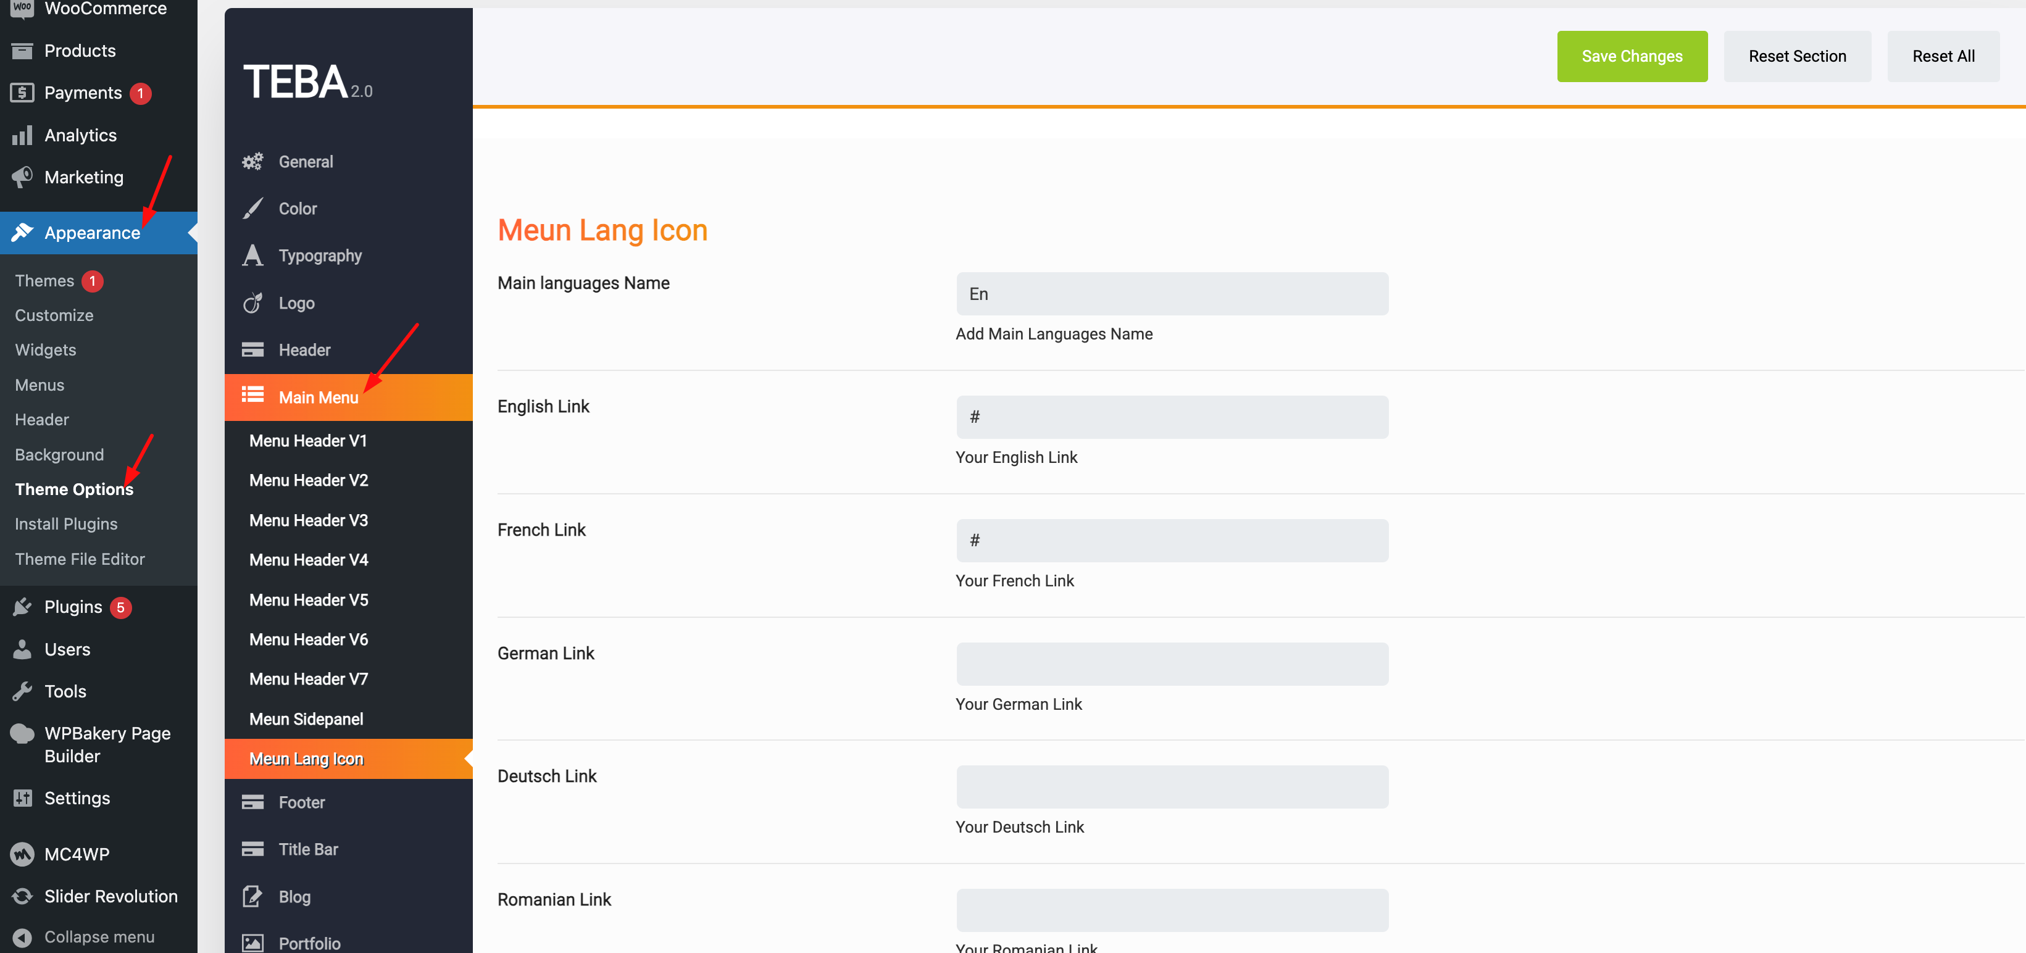Open Themes under Appearance
Image resolution: width=2026 pixels, height=953 pixels.
tap(44, 281)
